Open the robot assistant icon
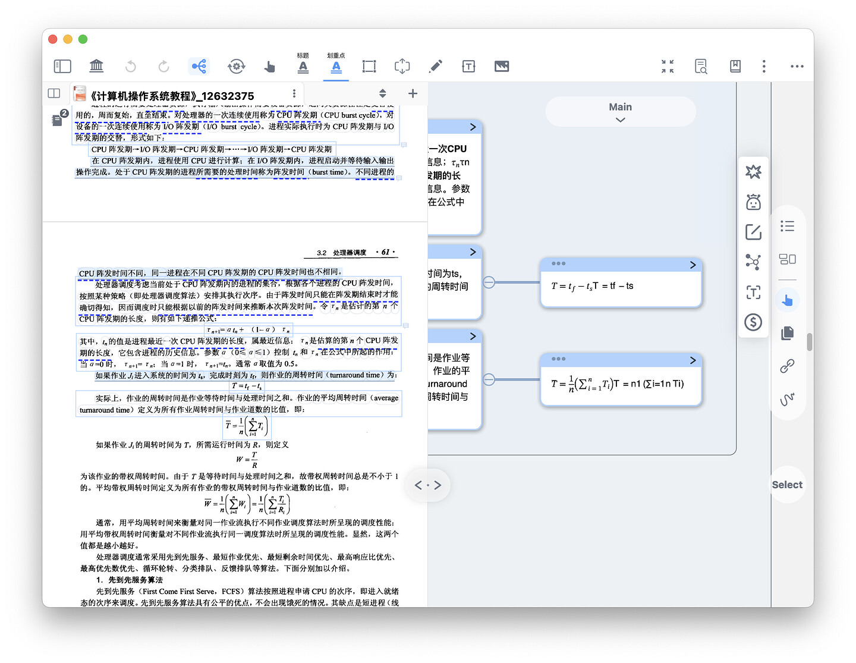Screen dimensions: 856x663 [753, 202]
